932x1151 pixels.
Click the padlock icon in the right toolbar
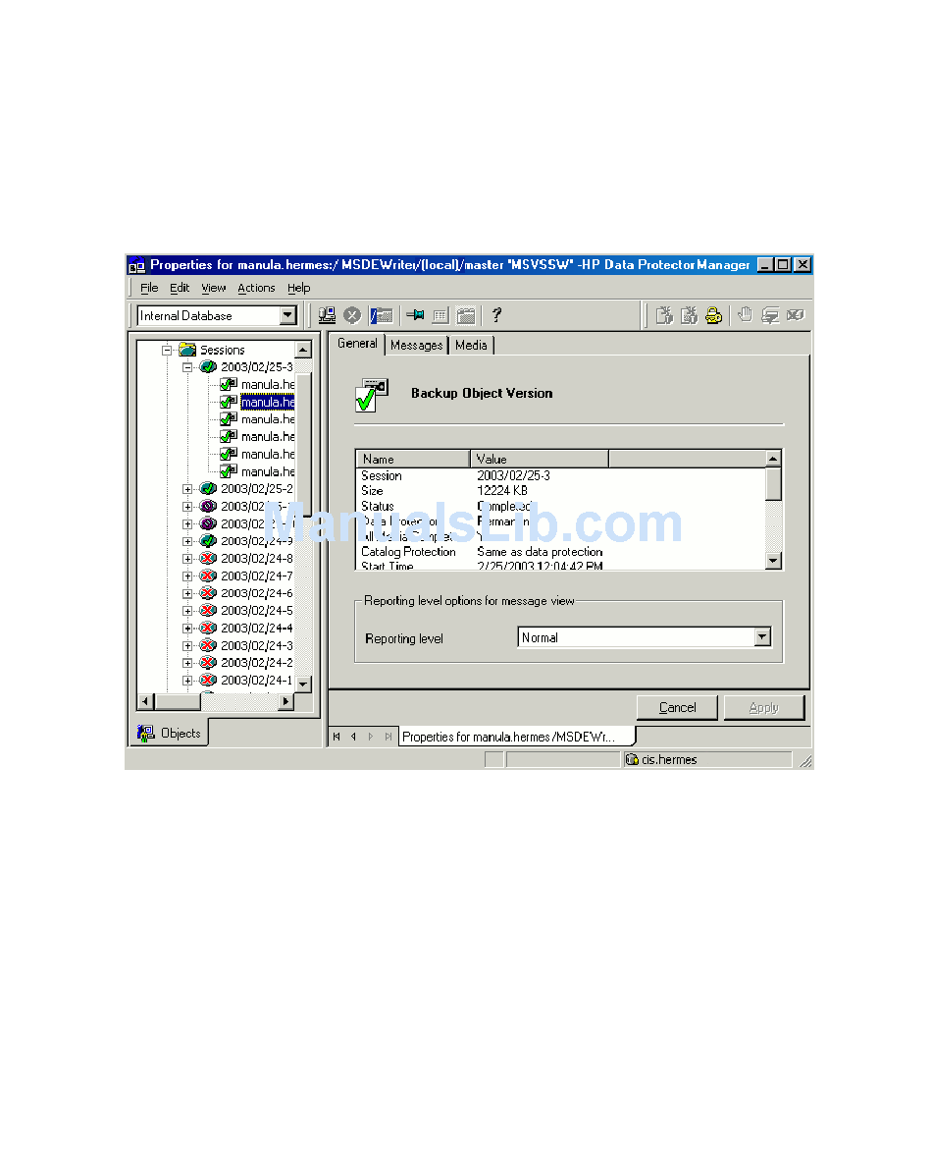[714, 315]
